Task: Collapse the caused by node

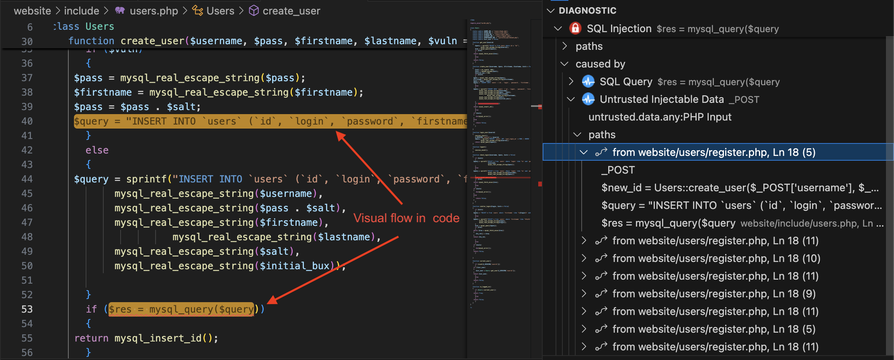Action: (x=565, y=64)
